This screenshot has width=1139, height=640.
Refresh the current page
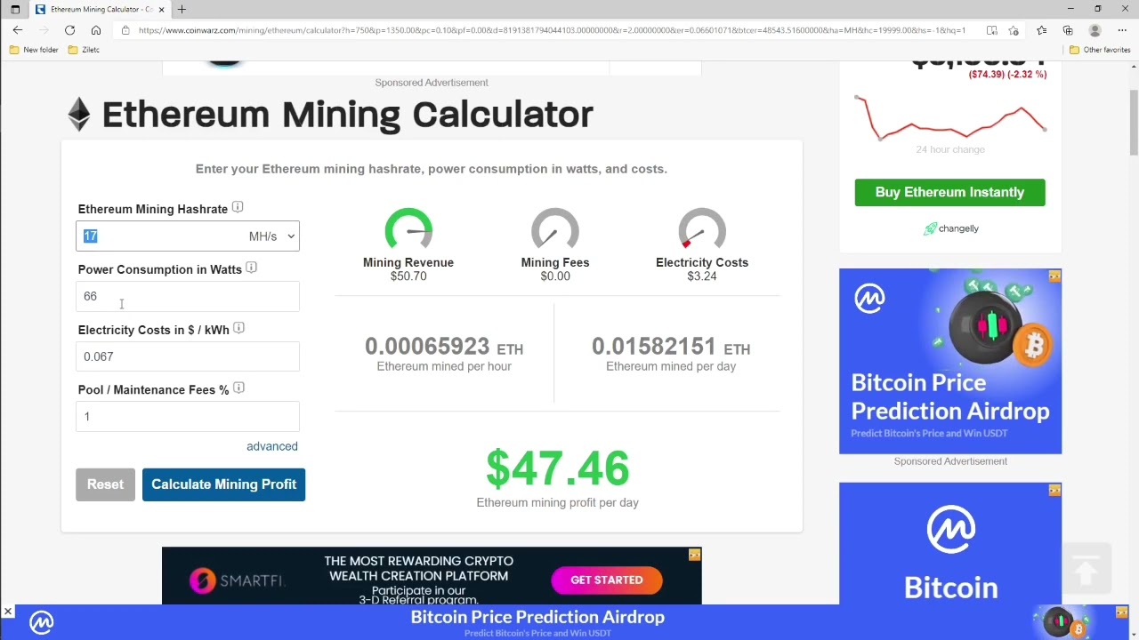coord(69,30)
